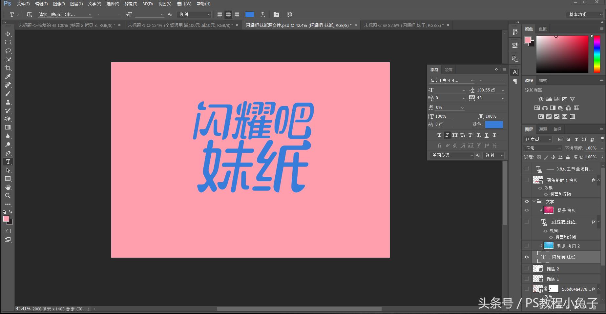The image size is (606, 314).
Task: Toggle faux bold in the Character panel
Action: point(439,135)
